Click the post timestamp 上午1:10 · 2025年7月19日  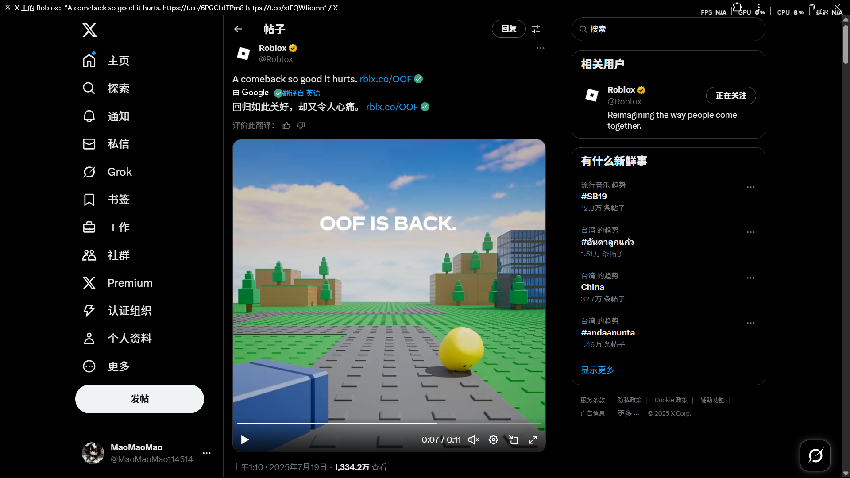tap(280, 467)
